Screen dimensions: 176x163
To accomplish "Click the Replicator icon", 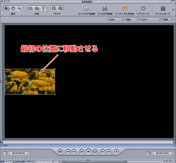I will click(143, 8).
